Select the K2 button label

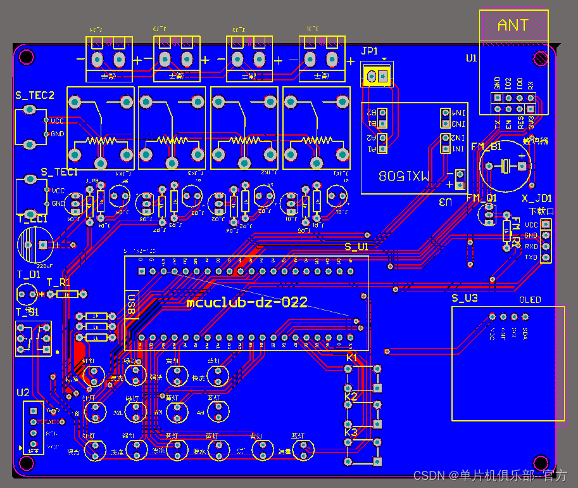coord(351,397)
